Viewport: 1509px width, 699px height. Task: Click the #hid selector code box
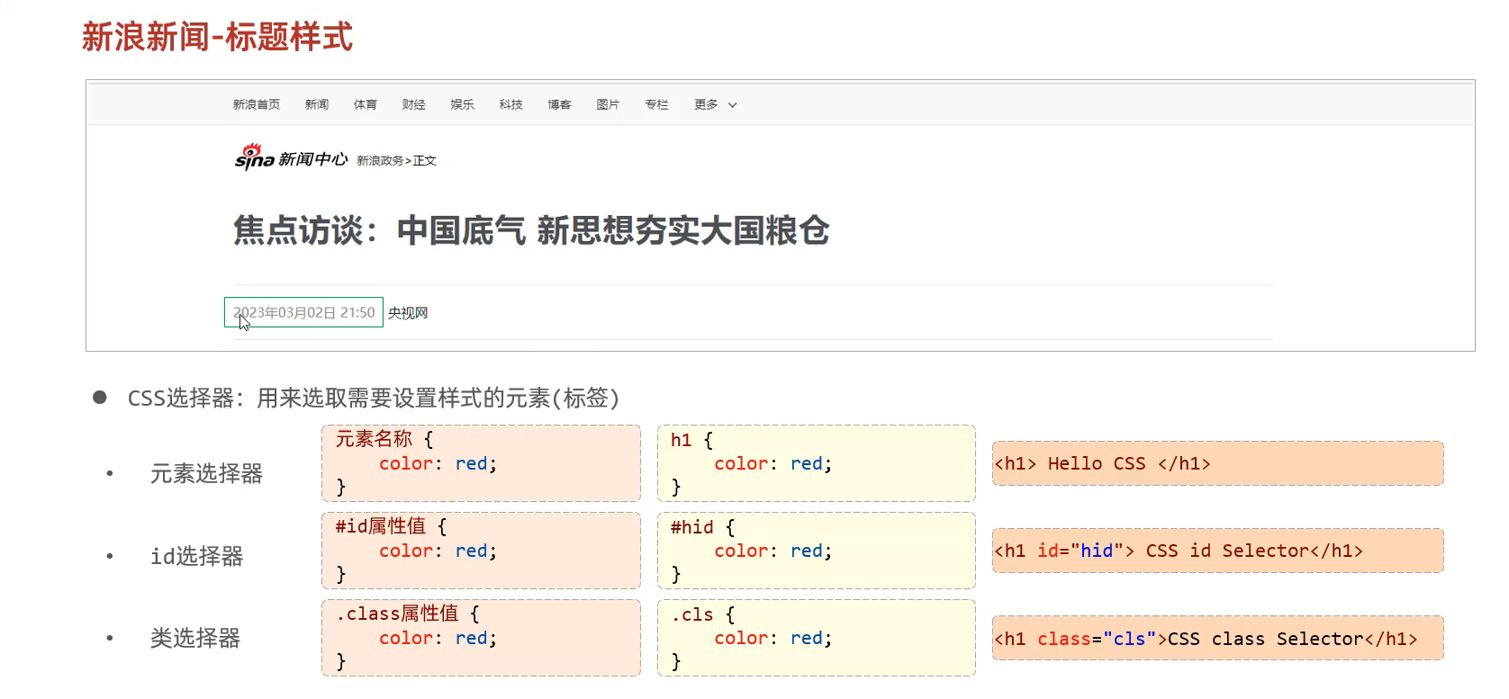click(816, 551)
